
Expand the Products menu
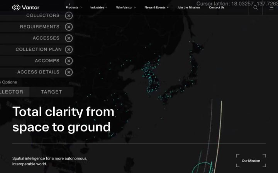[73, 7]
